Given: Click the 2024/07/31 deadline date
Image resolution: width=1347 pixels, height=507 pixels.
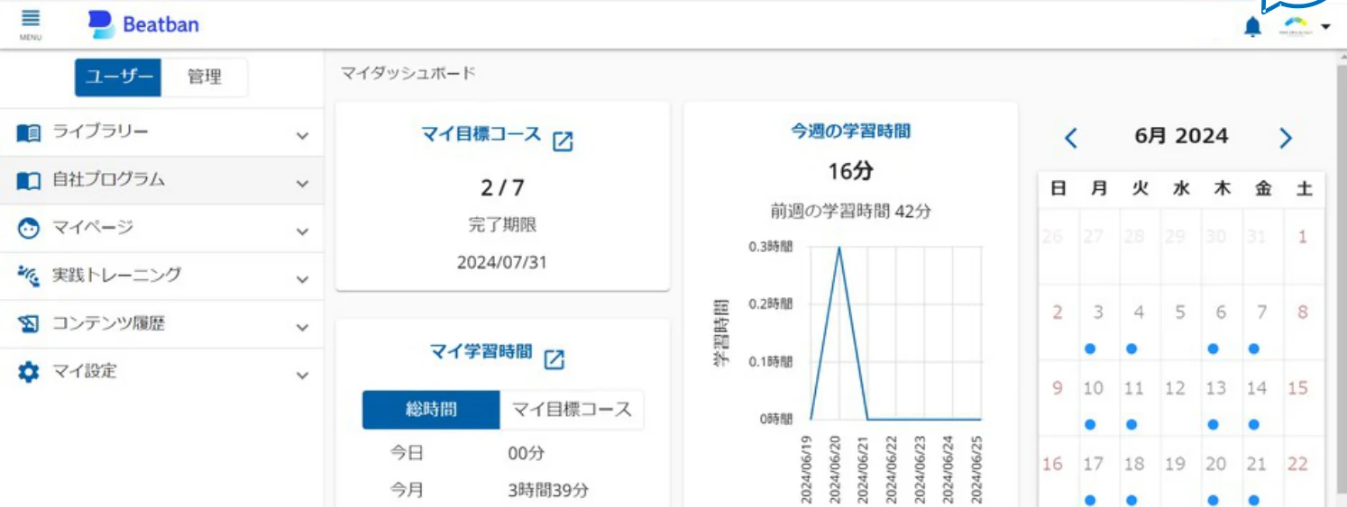Looking at the screenshot, I should pyautogui.click(x=502, y=263).
